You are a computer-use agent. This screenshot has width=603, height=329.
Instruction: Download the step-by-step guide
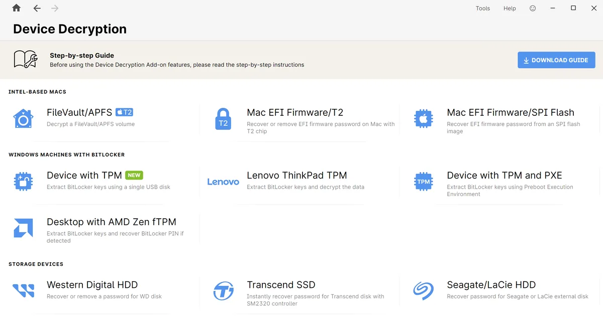(556, 60)
